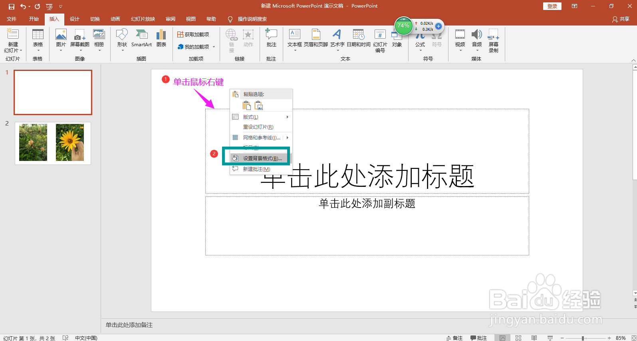This screenshot has height=341, width=637.
Task: Expand the Layout (版式) submenu
Action: 261,117
